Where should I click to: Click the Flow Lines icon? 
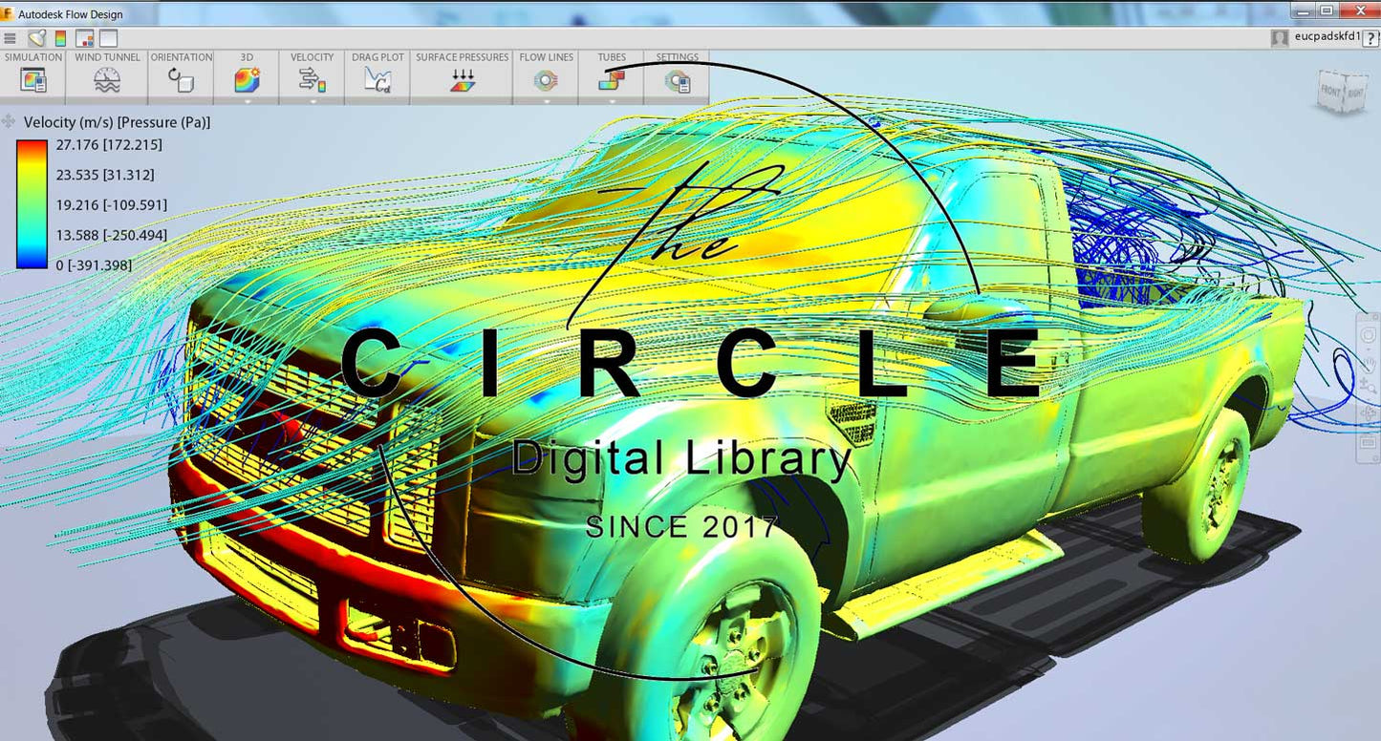(x=546, y=80)
